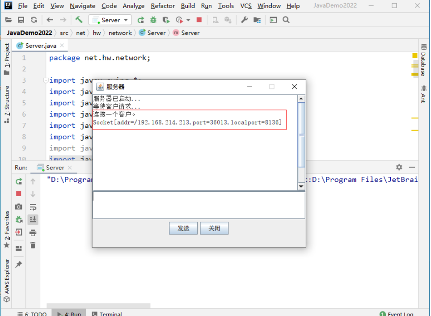Toggle the Database tool window
This screenshot has width=431, height=316.
[423, 60]
